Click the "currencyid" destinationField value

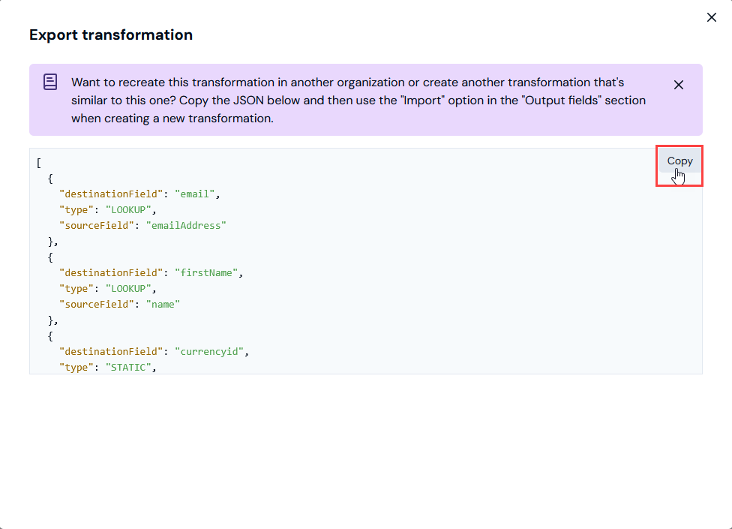point(209,352)
